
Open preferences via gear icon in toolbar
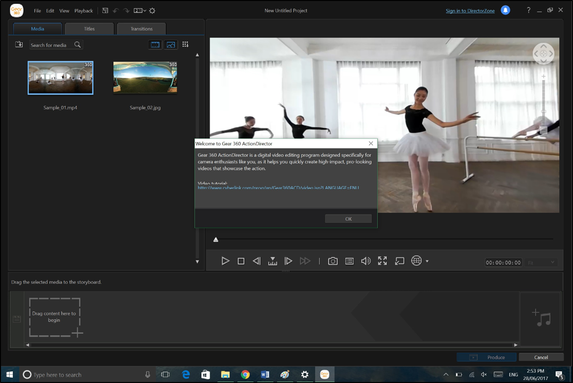152,11
